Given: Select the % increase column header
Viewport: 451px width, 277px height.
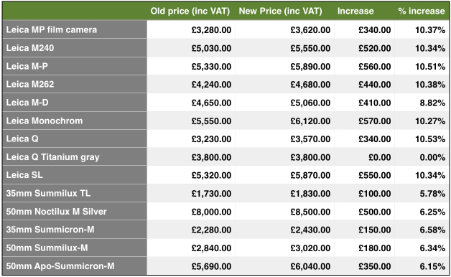Looking at the screenshot, I should 422,11.
